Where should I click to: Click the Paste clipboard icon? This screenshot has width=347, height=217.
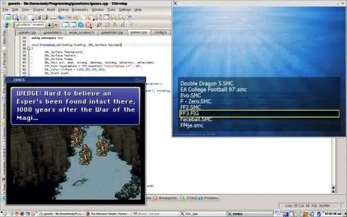click(89, 17)
